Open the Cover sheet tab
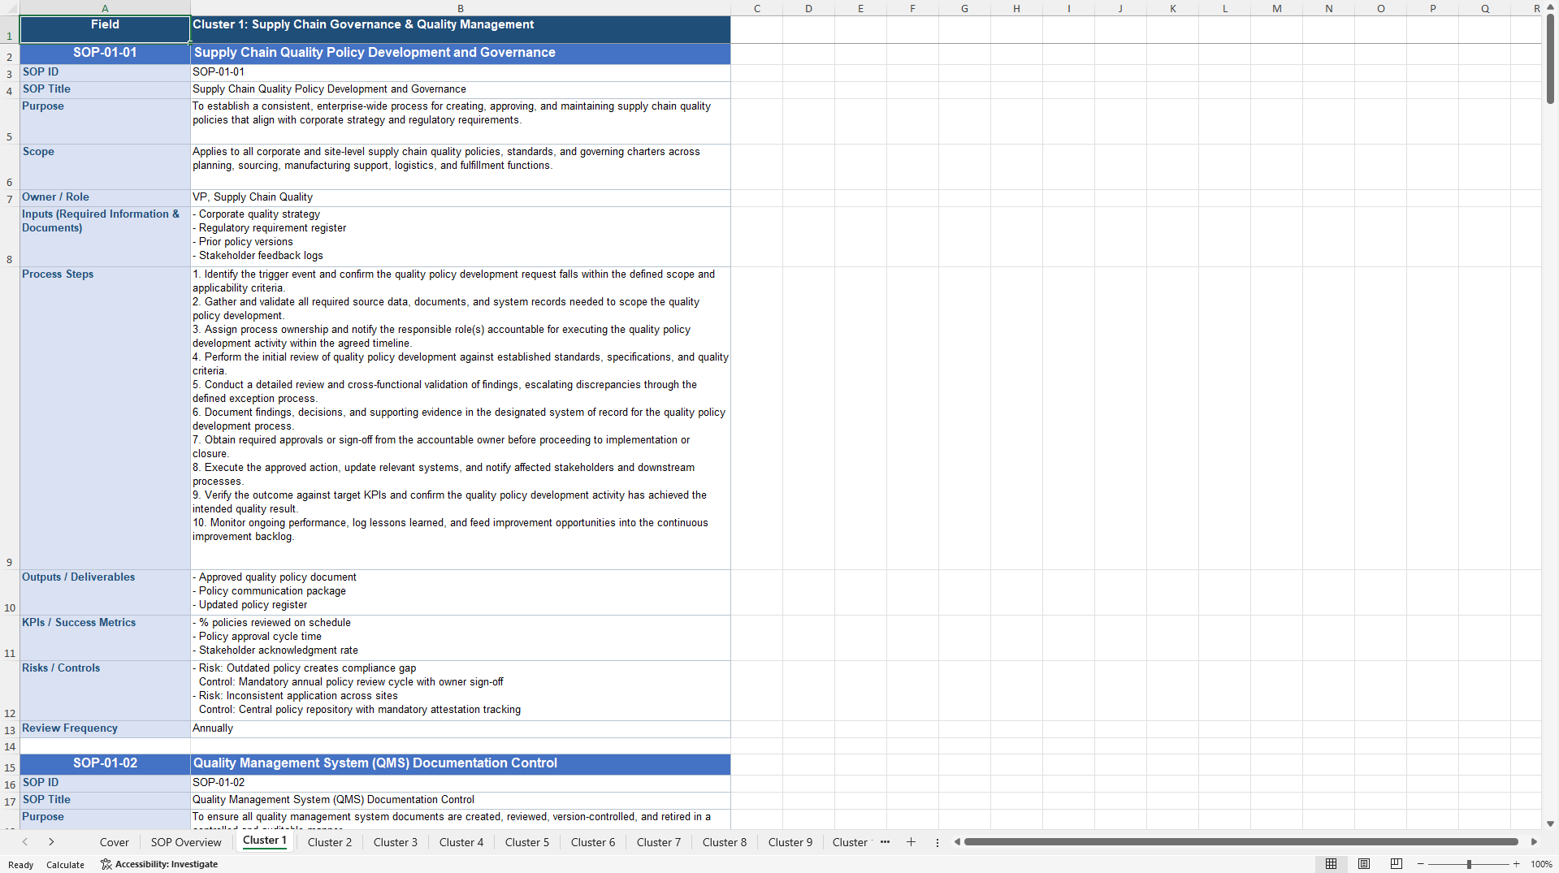Image resolution: width=1559 pixels, height=873 pixels. 115,842
